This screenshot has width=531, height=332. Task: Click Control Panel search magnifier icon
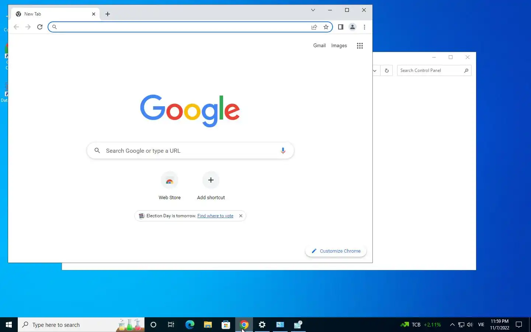pos(466,70)
